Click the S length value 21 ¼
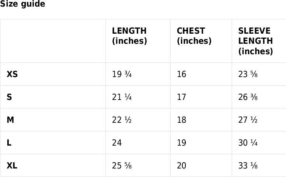This screenshot has width=286, height=177. click(122, 97)
